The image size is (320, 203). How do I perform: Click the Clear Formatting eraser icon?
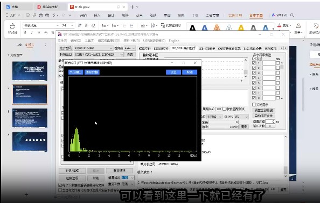tap(93, 25)
